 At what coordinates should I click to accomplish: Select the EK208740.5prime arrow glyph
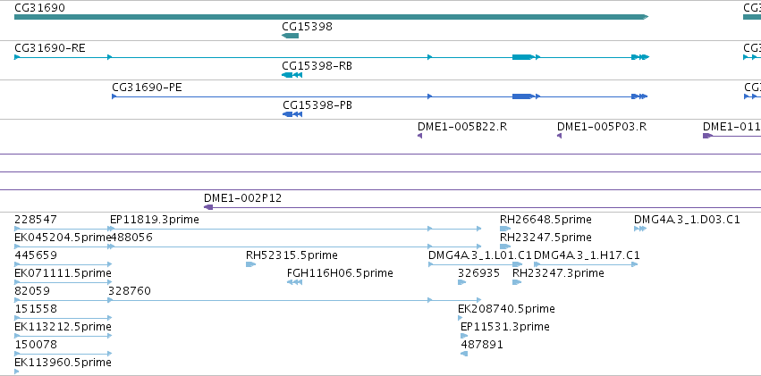(x=461, y=318)
